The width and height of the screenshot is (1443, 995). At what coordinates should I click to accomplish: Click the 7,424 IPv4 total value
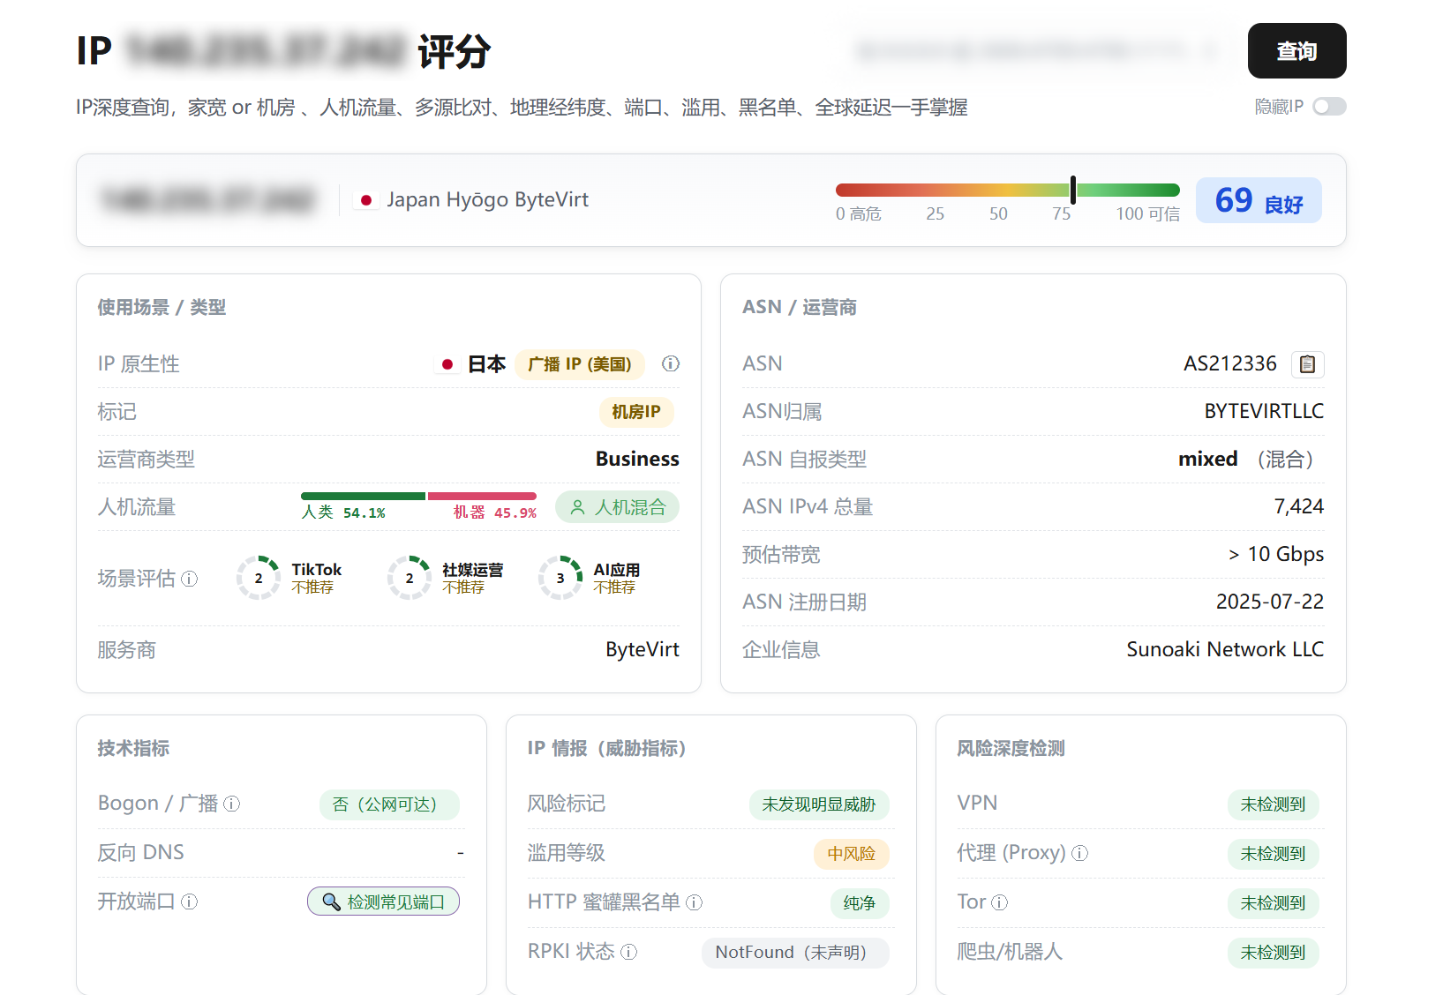[x=1299, y=506]
